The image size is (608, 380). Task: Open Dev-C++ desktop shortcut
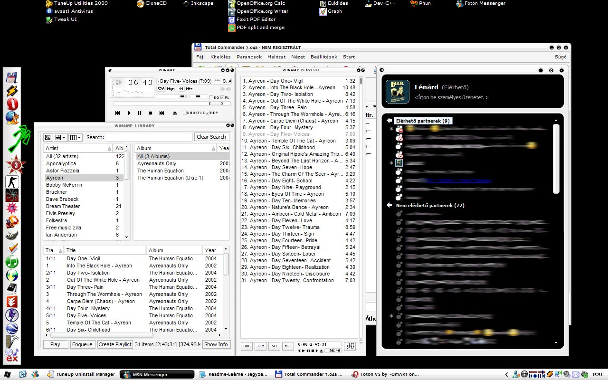381,3
